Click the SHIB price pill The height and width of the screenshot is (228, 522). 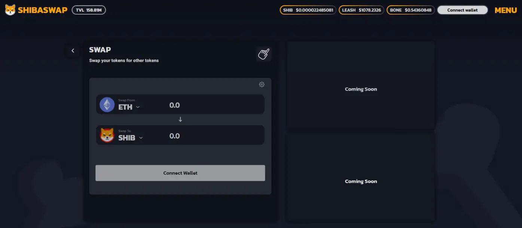click(308, 10)
